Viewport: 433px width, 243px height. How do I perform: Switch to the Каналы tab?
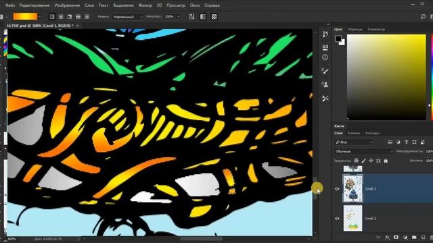point(354,133)
